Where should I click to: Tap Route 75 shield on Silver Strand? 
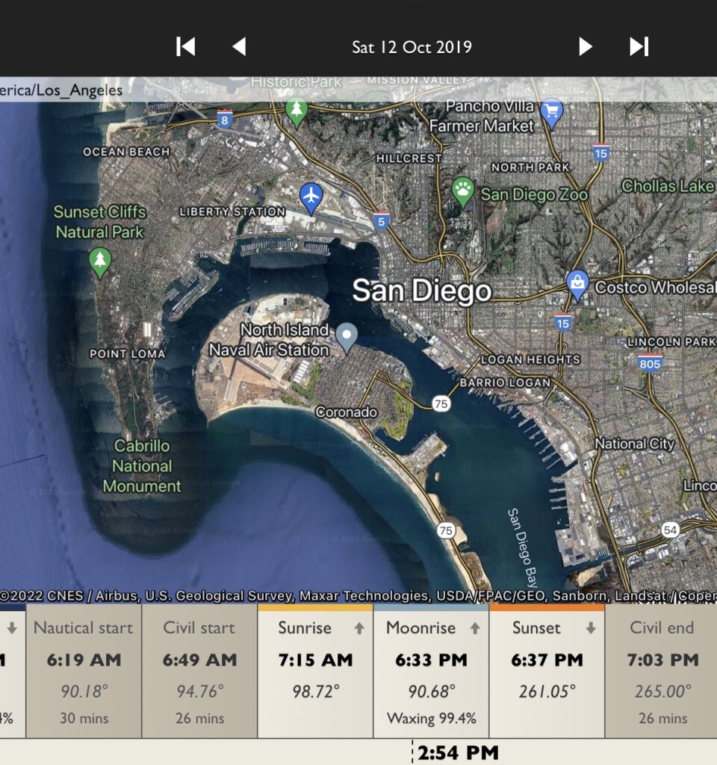tap(446, 530)
